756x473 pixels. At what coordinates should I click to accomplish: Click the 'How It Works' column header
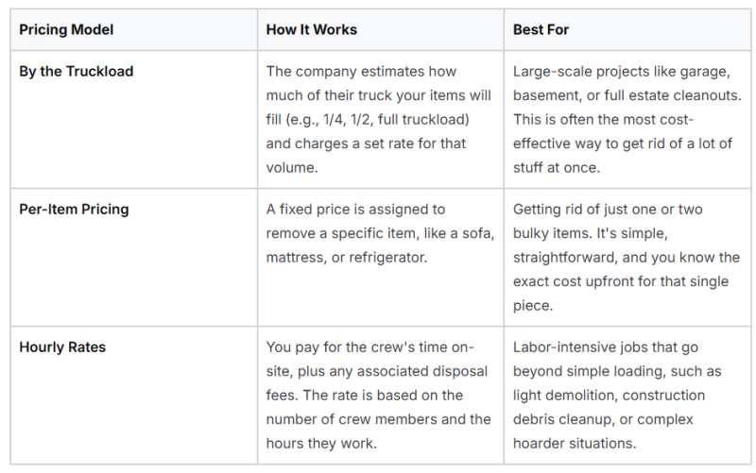point(312,30)
